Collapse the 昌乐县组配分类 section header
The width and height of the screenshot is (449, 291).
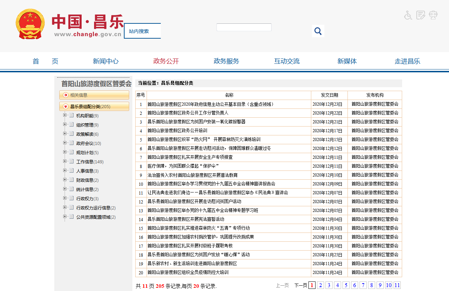tap(65, 106)
